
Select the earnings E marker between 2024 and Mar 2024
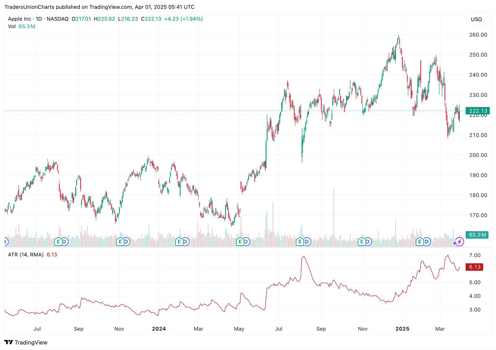pyautogui.click(x=179, y=242)
